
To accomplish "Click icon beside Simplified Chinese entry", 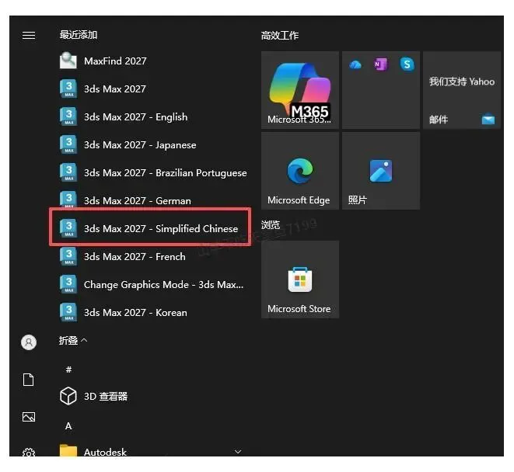I will 68,228.
